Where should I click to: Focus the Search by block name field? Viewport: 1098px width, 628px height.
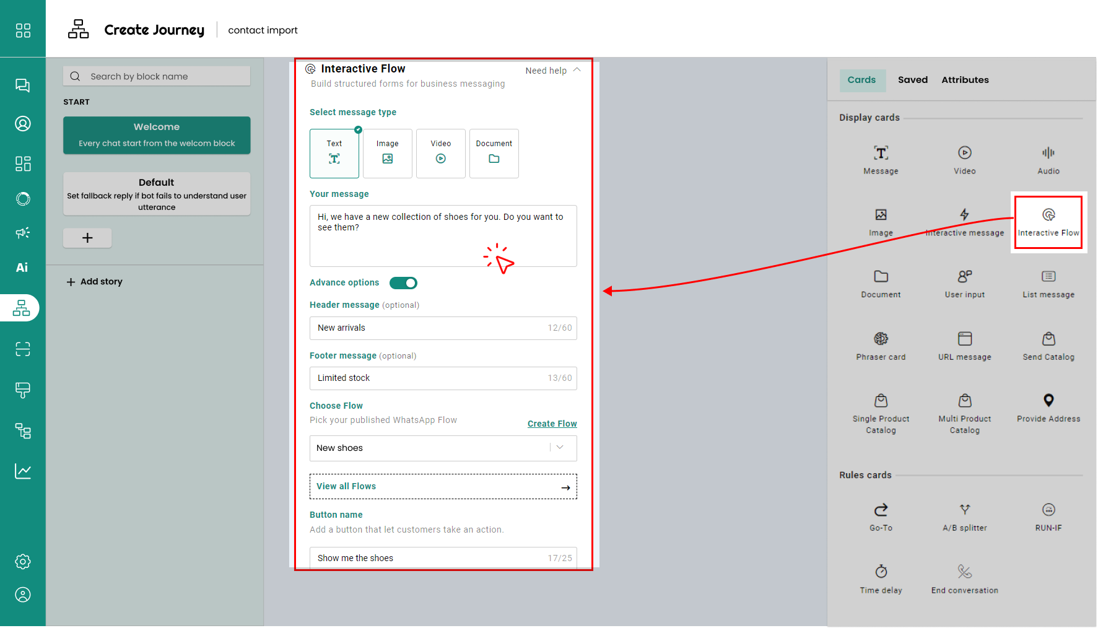(157, 76)
